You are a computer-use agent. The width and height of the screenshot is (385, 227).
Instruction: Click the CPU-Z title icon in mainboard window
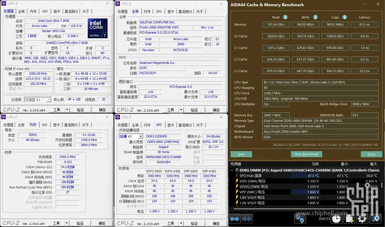[117, 4]
